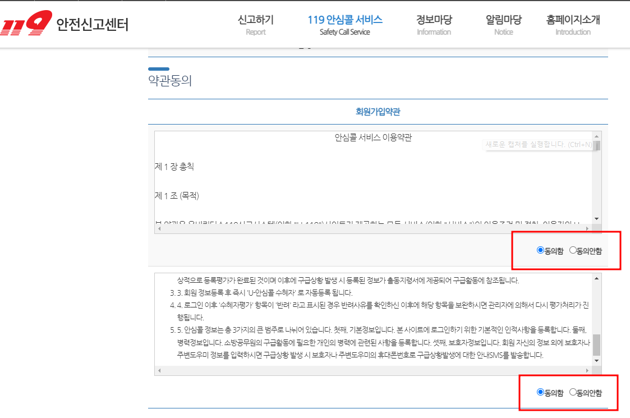Click the 회원가입약관 heading link
630x418 pixels.
pyautogui.click(x=378, y=111)
